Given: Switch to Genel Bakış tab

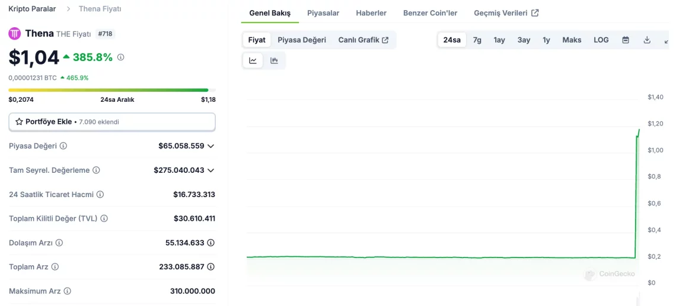Looking at the screenshot, I should (x=270, y=13).
